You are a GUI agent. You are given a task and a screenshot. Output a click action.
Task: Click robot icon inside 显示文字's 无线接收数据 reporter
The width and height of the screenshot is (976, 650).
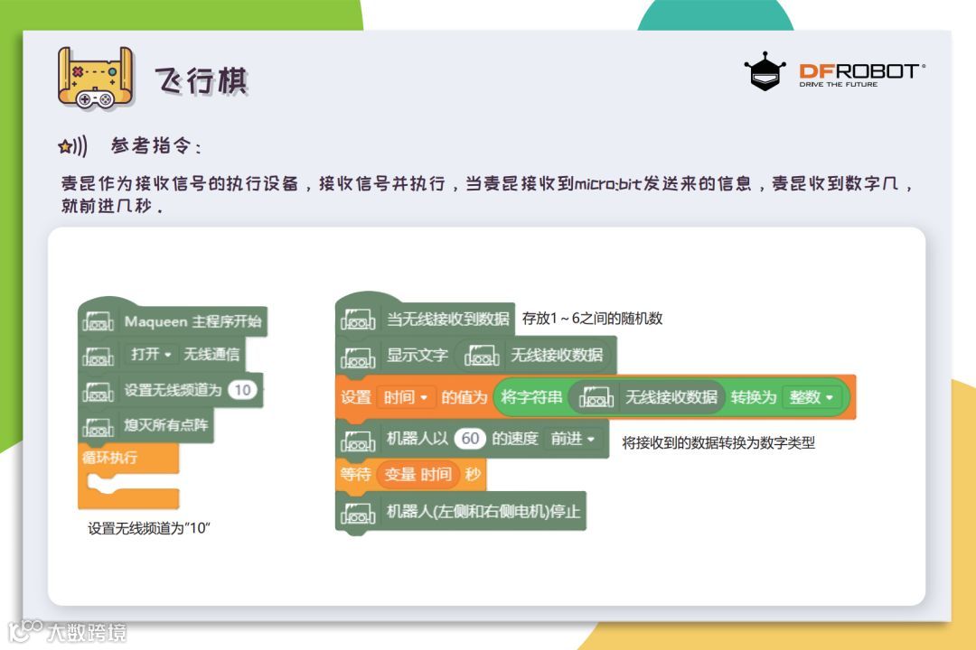coord(481,356)
